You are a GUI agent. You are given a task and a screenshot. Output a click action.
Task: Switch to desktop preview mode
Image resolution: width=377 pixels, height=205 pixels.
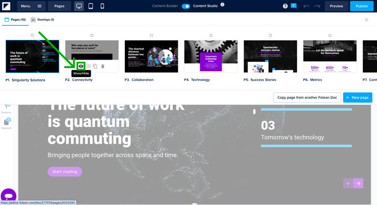click(x=79, y=6)
